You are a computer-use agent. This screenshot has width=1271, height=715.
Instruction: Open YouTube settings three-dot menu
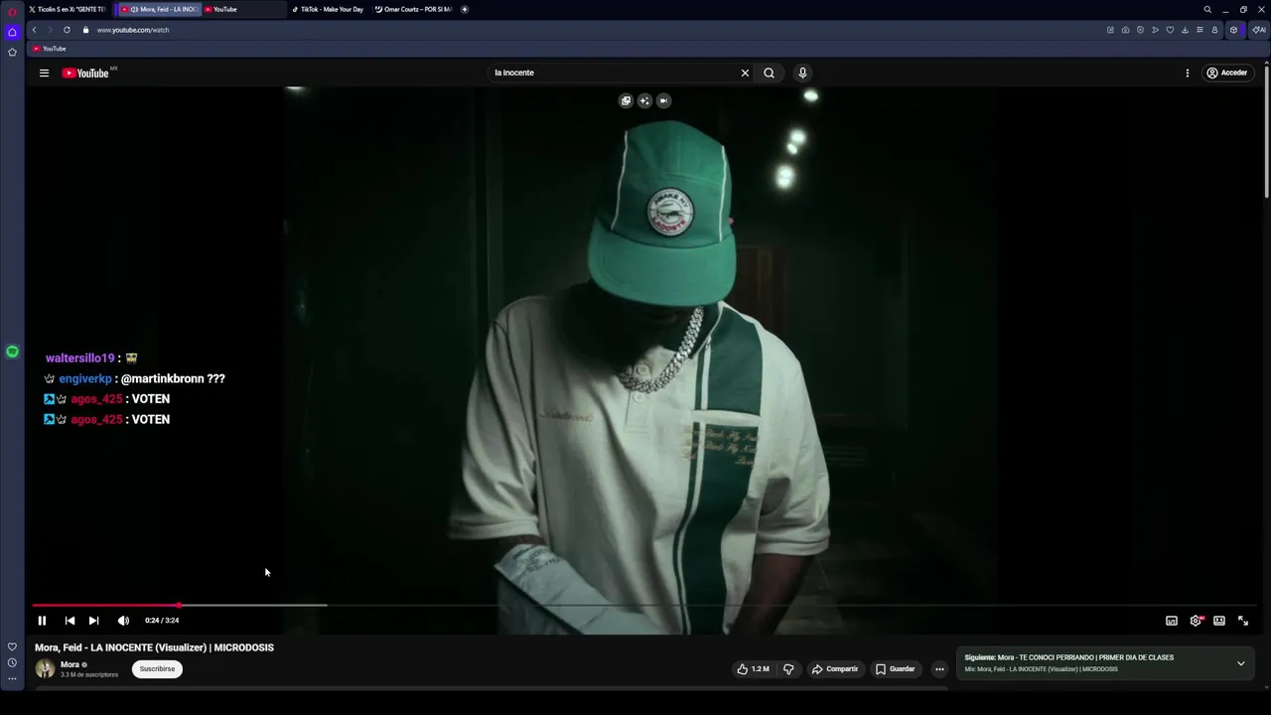tap(1187, 72)
